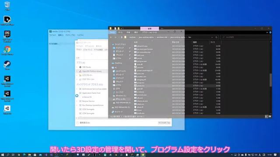Image resolution: width=280 pixels, height=157 pixels.
Task: Expand OpenJDK Platform binary process row
Action: tap(77, 71)
